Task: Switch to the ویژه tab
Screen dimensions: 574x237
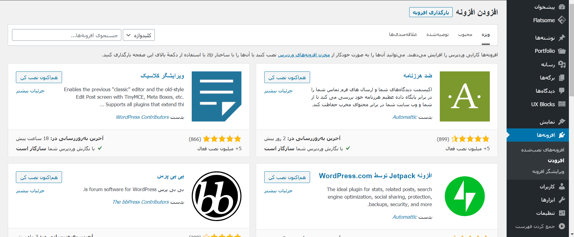Action: (x=486, y=34)
